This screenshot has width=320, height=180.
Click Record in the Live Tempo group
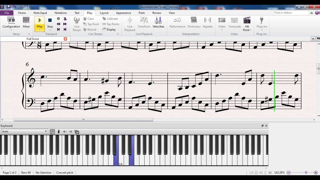click(90, 29)
